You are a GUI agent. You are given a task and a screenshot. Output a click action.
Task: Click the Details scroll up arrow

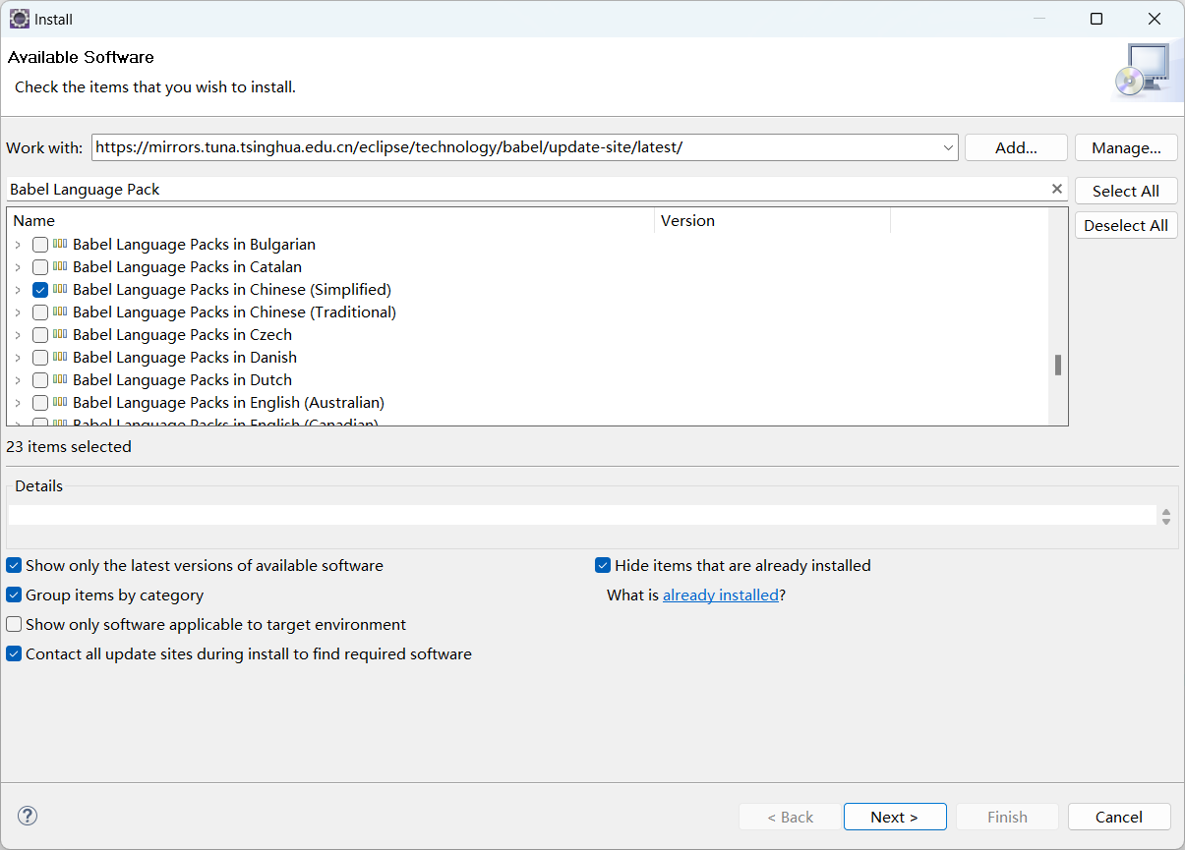(1166, 511)
